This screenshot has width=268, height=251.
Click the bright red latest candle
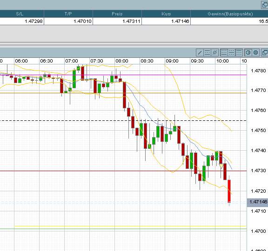click(229, 191)
